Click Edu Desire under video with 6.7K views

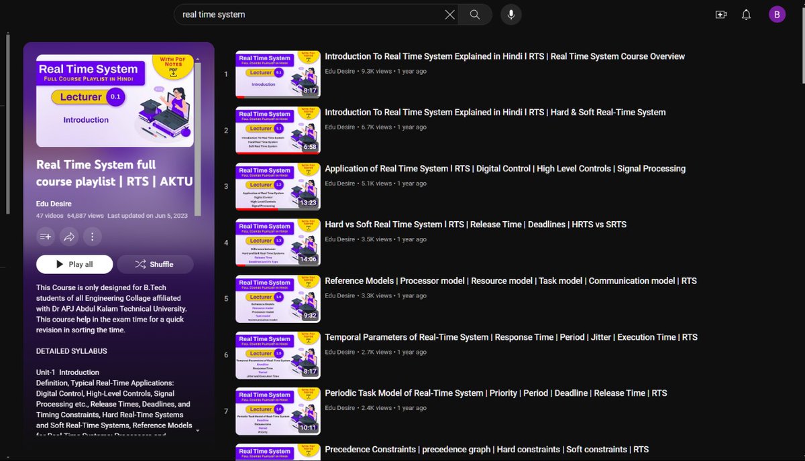[x=339, y=127]
